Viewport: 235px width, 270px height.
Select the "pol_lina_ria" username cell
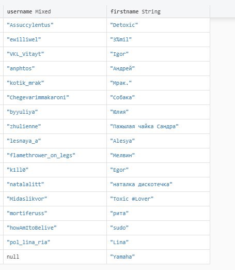55,242
